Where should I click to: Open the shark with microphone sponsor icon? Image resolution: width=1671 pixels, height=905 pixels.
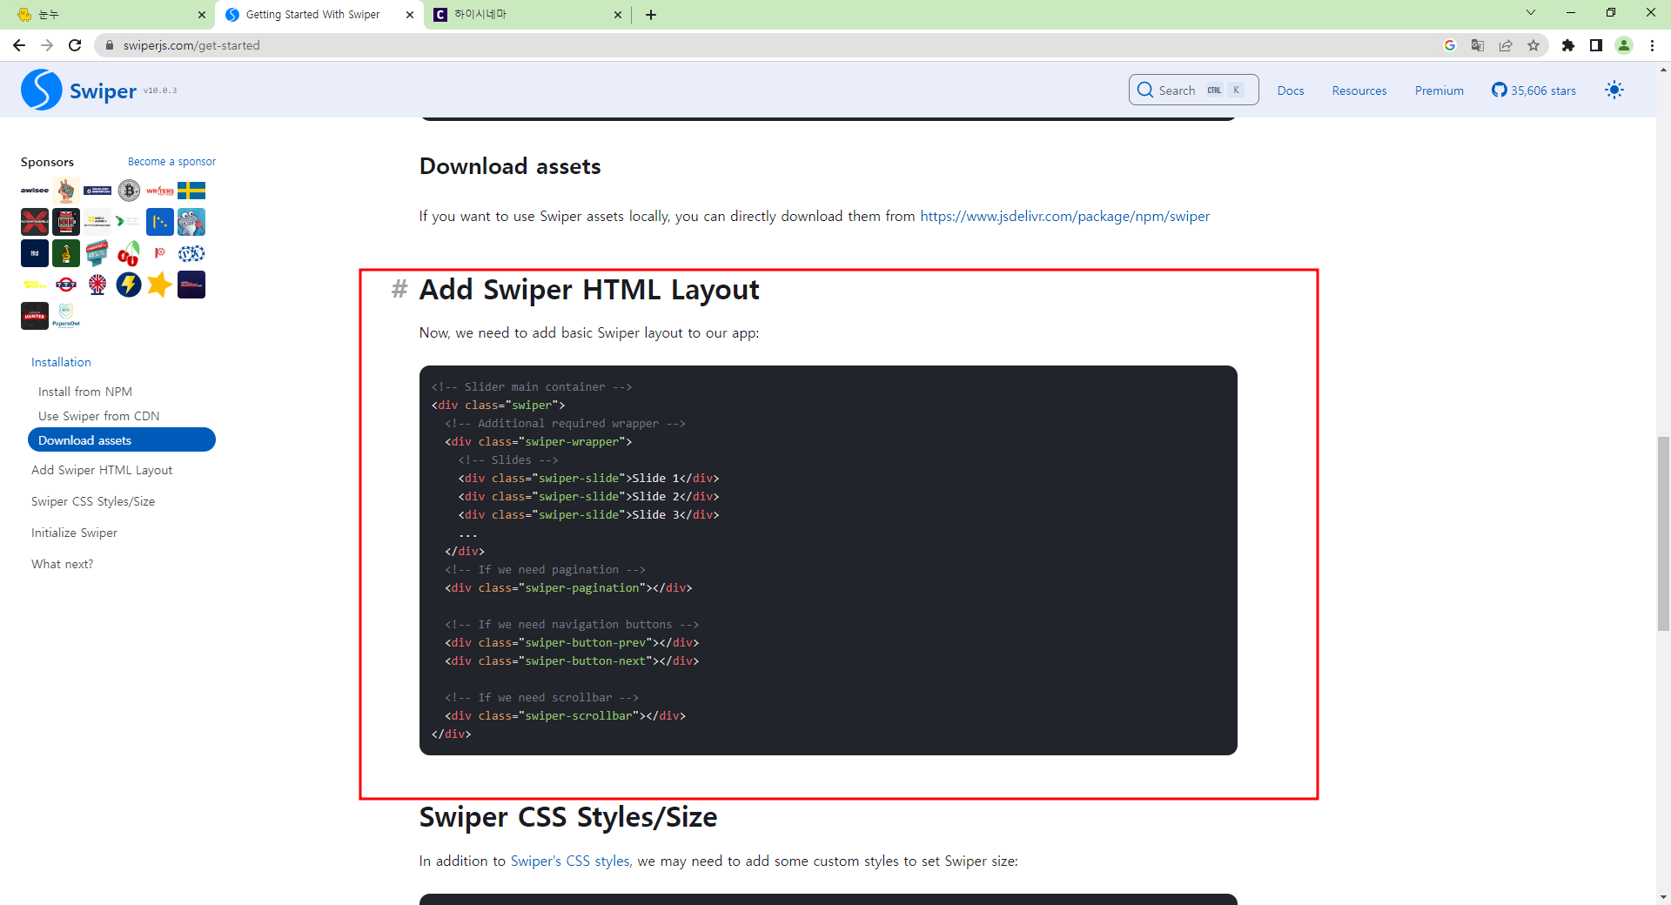click(x=191, y=222)
